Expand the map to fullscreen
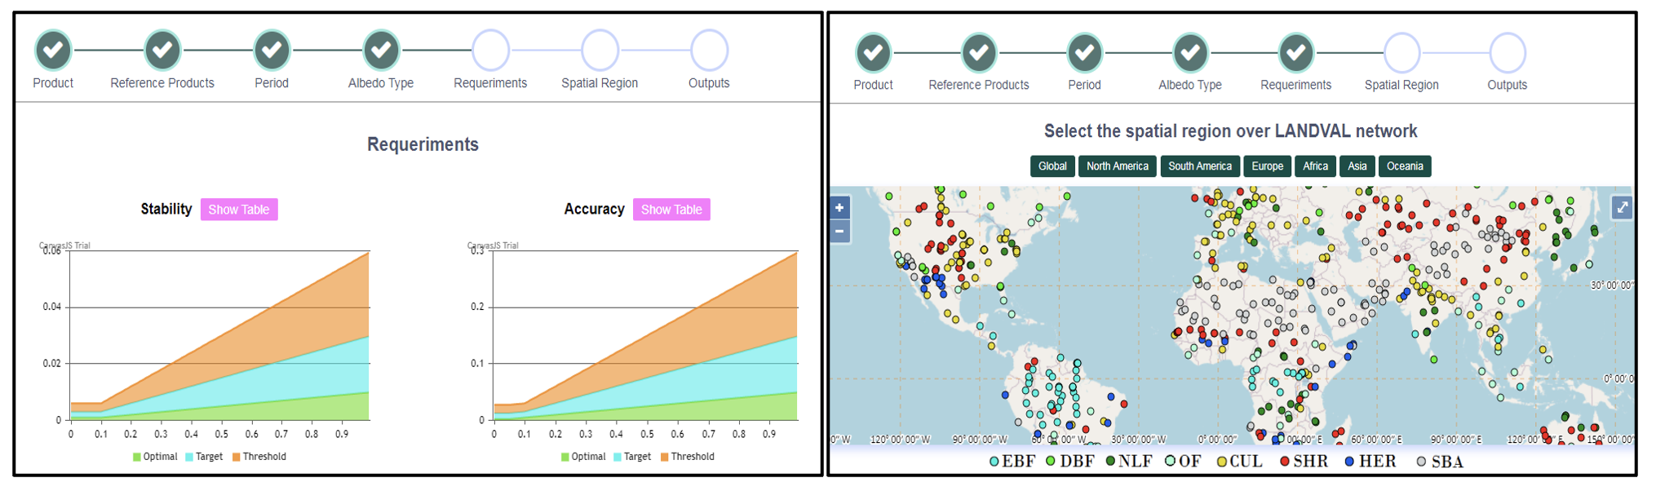 1622,208
